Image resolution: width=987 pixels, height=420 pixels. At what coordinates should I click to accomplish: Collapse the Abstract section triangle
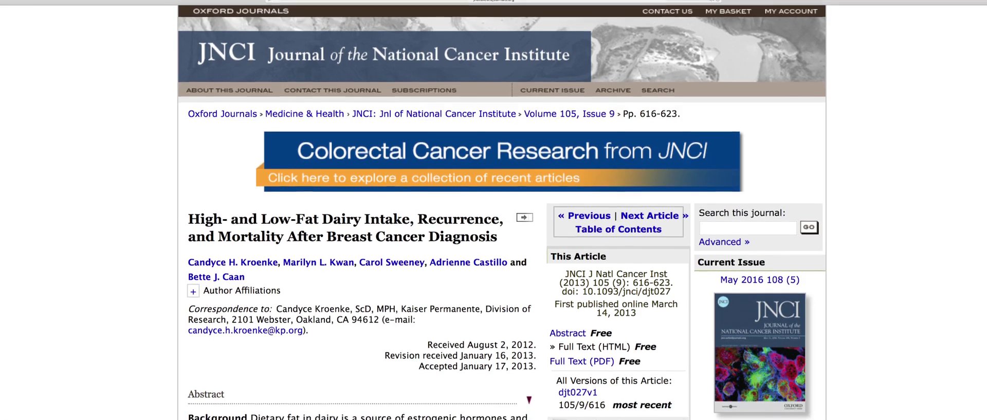[529, 400]
